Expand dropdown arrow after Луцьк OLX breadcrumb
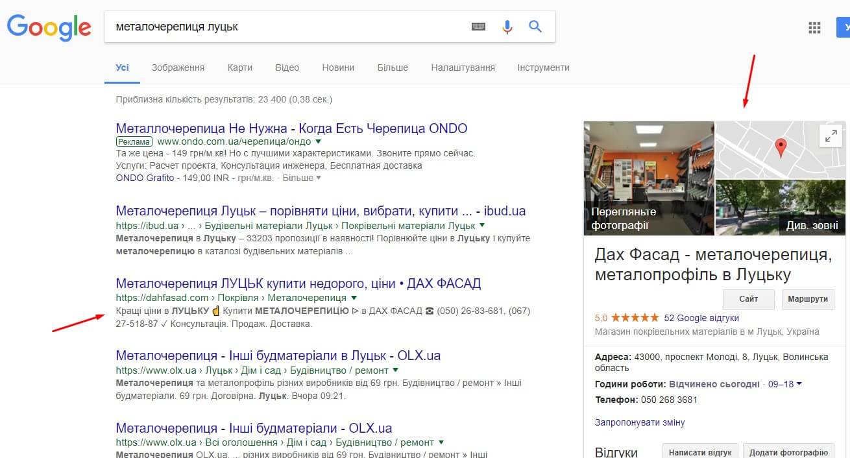This screenshot has height=458, width=850. (395, 370)
